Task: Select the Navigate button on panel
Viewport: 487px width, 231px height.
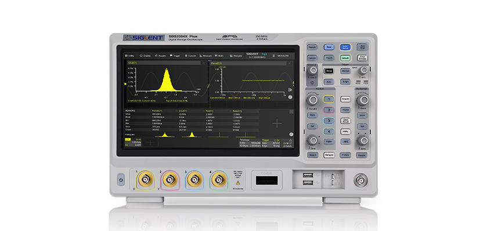Action: pos(329,154)
